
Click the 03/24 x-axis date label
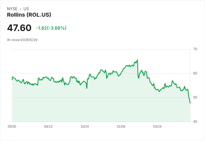point(157,127)
